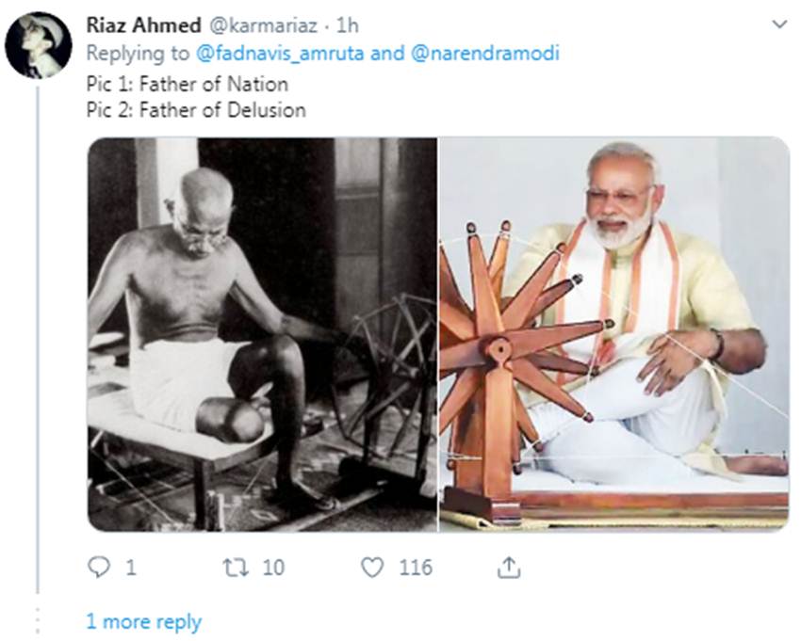Like the tweet with the heart icon
801x641 pixels.
tap(373, 567)
